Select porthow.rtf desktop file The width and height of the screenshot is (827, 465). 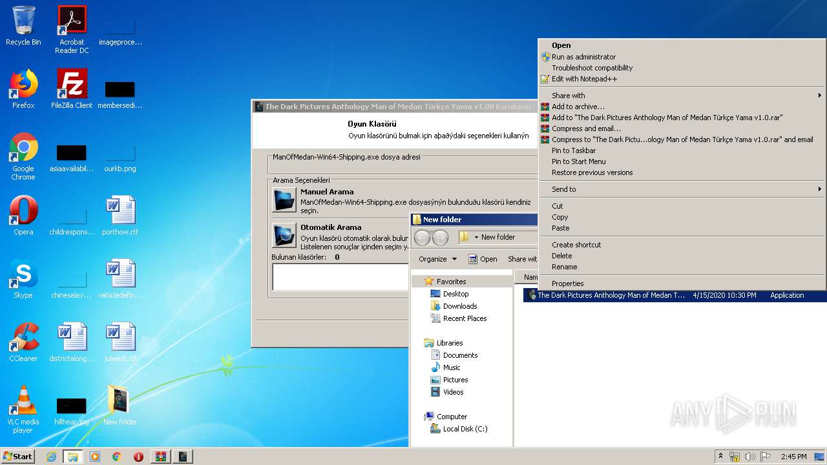coord(120,216)
